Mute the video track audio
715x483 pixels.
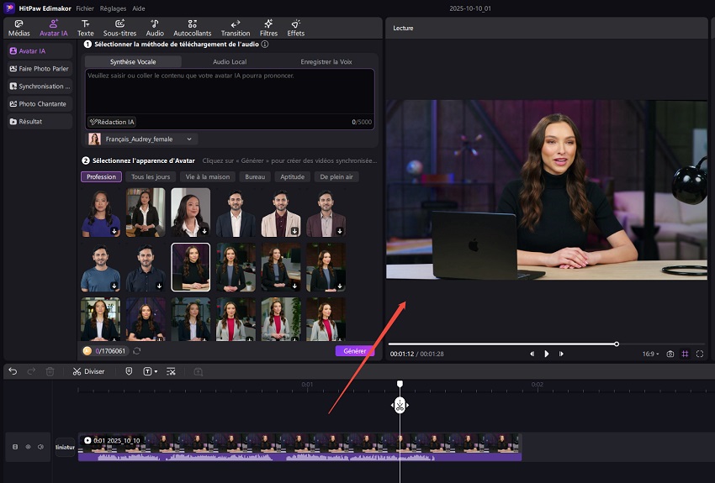coord(40,447)
